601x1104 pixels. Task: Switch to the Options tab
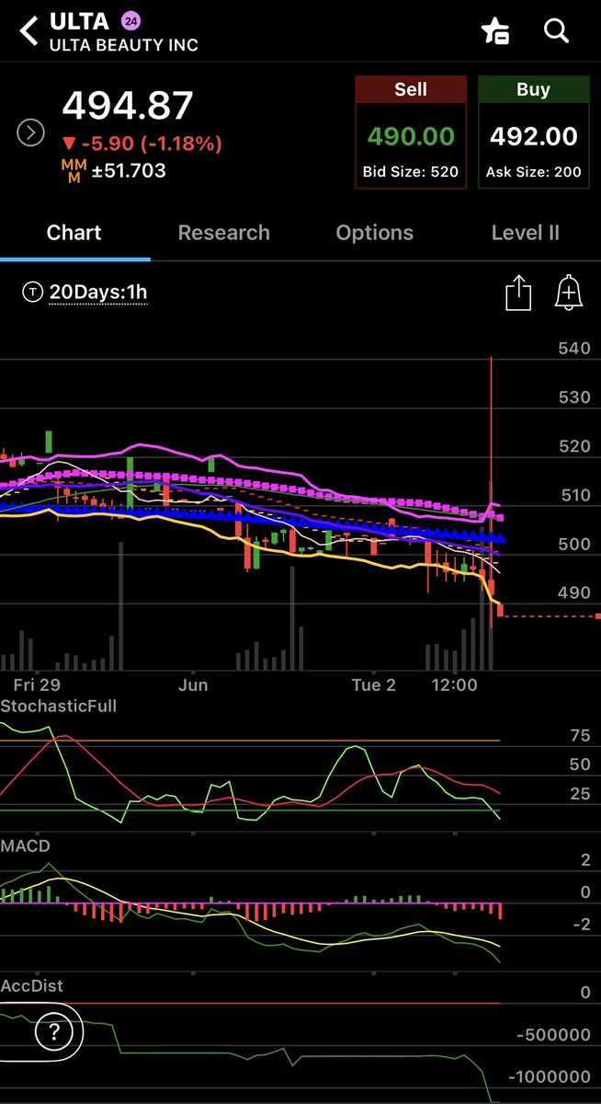coord(375,233)
